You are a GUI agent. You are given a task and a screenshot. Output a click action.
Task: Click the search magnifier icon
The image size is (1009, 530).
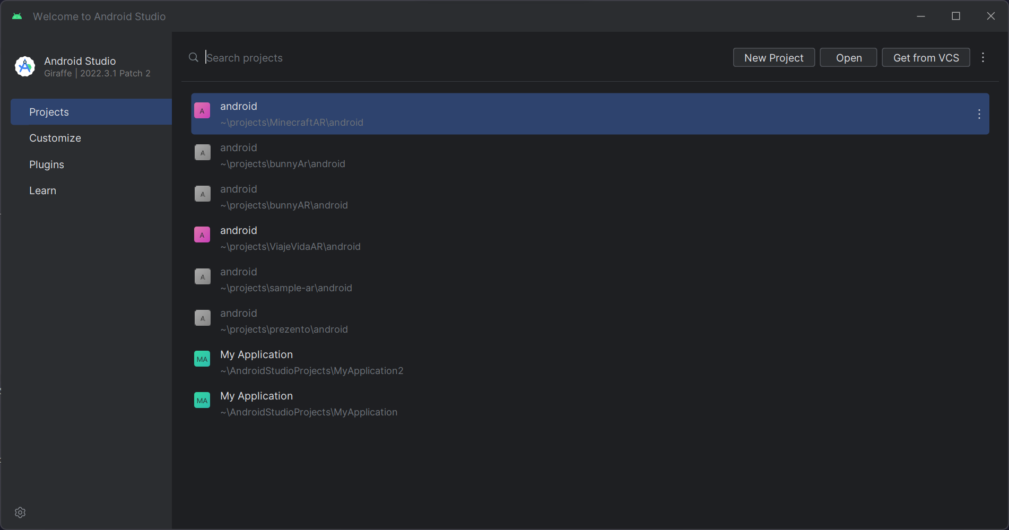pos(194,57)
